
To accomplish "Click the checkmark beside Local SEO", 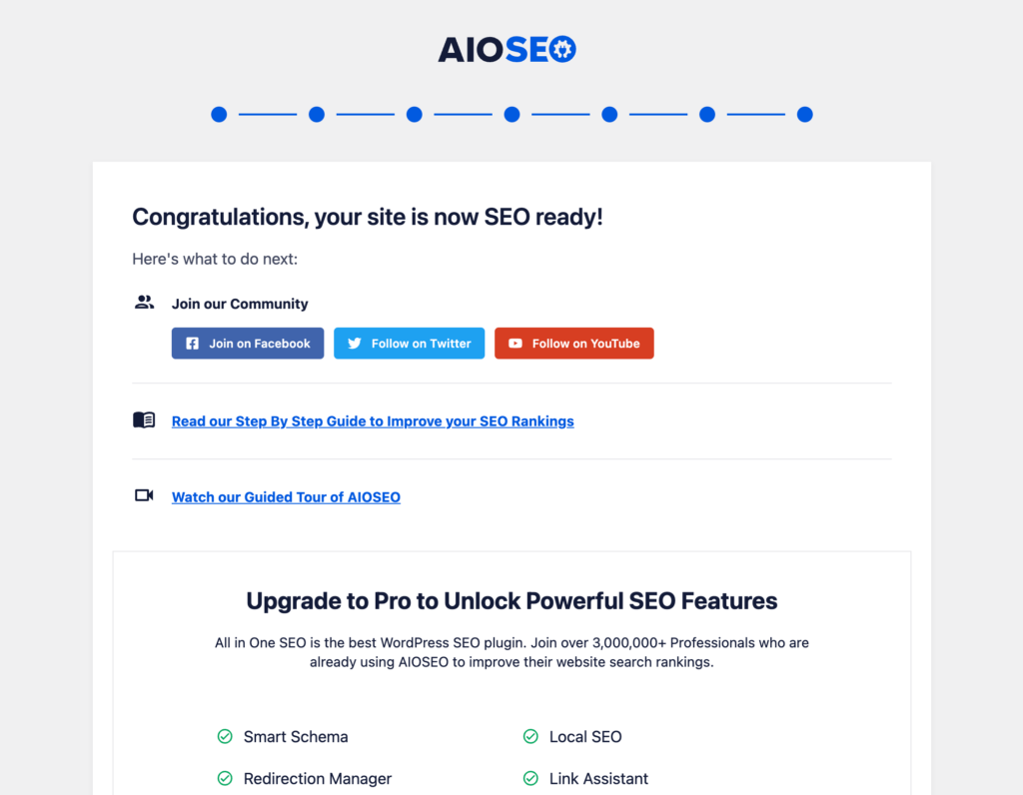I will (530, 736).
